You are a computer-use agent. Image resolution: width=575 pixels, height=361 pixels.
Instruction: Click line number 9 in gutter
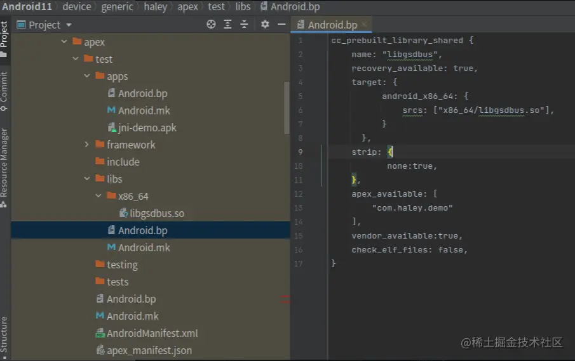300,152
